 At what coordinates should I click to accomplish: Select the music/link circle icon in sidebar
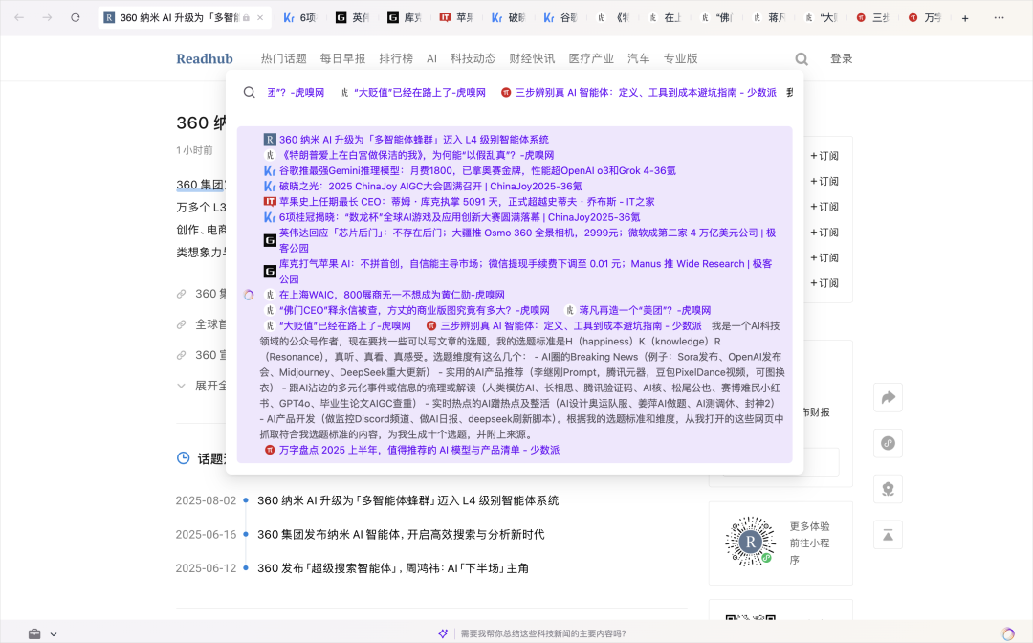point(888,443)
